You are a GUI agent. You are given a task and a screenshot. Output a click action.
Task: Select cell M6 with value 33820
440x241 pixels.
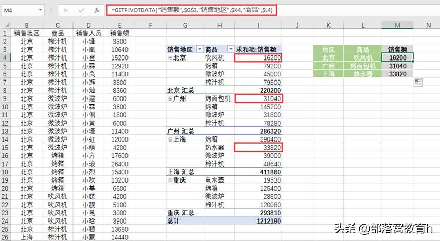click(x=397, y=74)
